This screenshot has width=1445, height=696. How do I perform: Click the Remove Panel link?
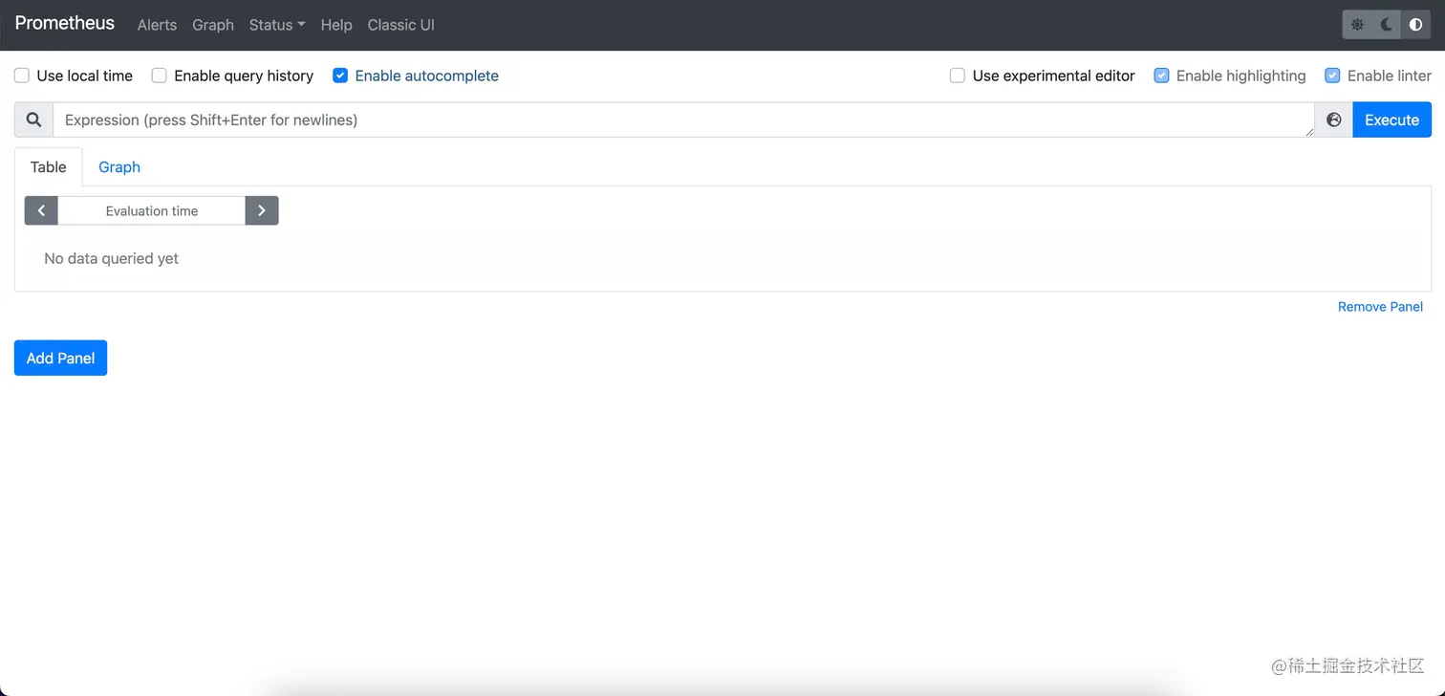click(x=1380, y=307)
